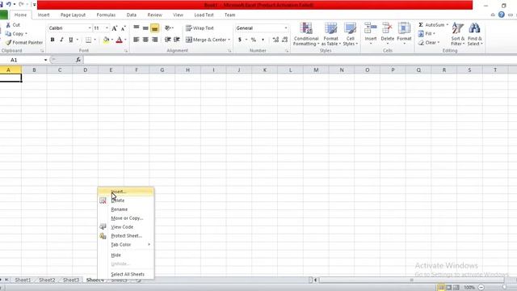Toggle Wrap Text
This screenshot has width=517, height=291.
(200, 28)
